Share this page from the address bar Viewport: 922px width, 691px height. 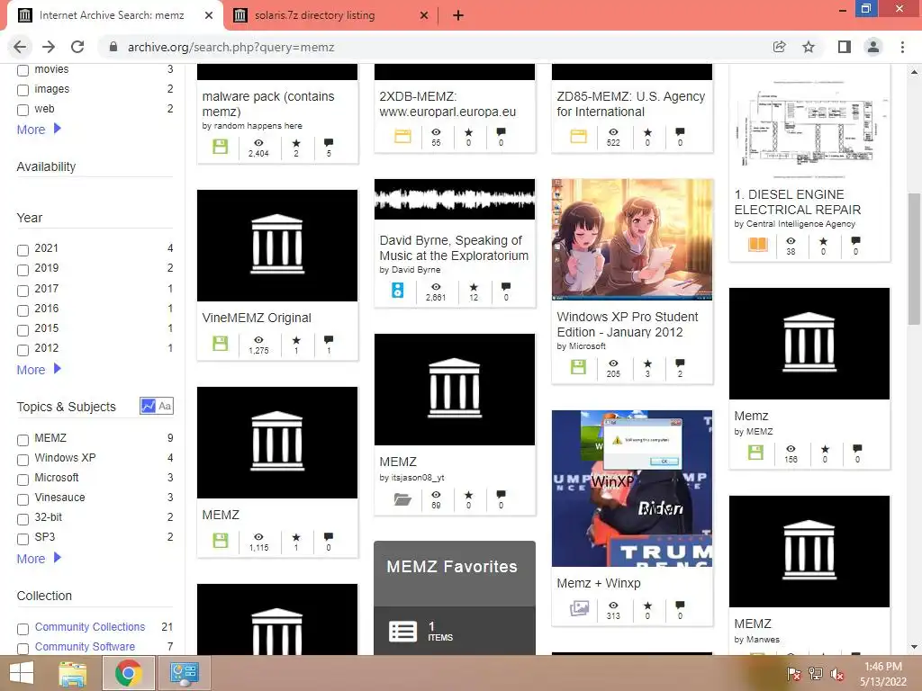(x=780, y=47)
